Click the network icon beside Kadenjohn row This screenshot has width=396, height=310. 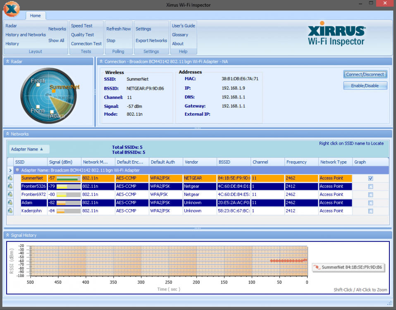10,211
